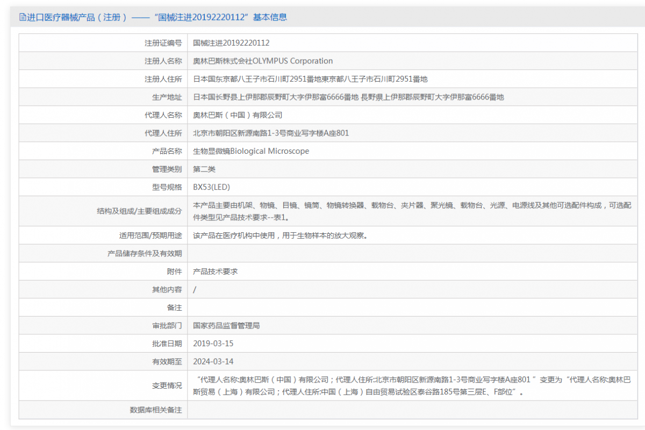Select the "型号规格" row label
This screenshot has width=645, height=430.
pos(167,187)
